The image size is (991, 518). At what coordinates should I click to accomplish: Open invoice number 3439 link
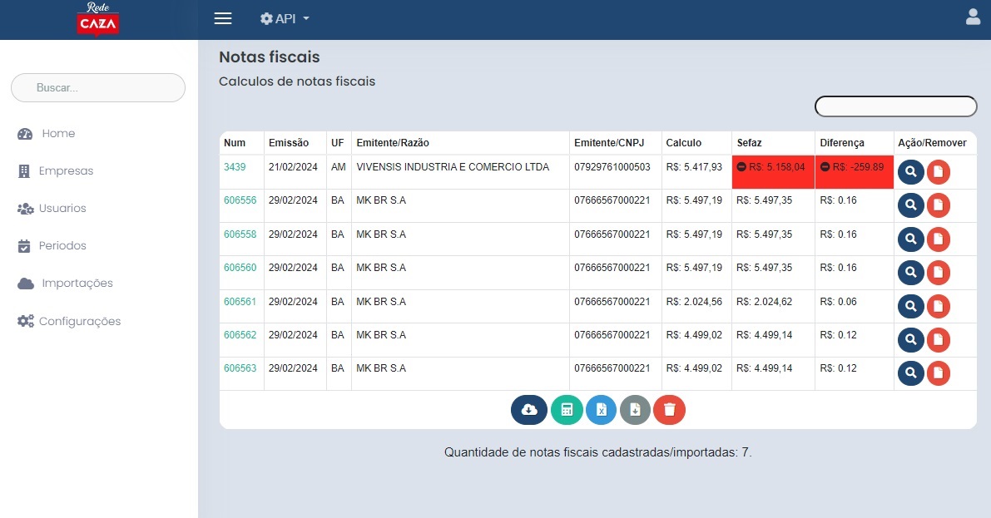point(235,167)
